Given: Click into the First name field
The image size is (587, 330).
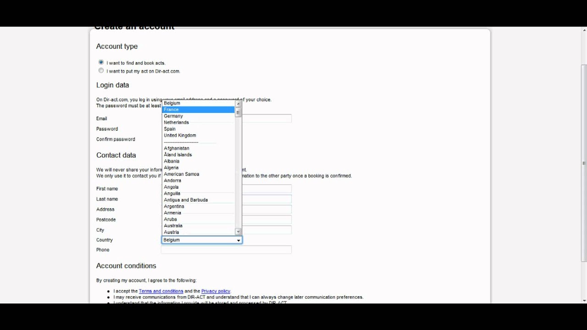Looking at the screenshot, I should click(266, 189).
